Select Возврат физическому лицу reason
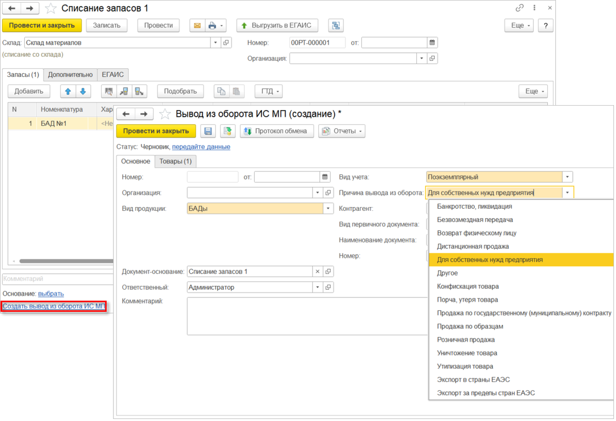 (521, 233)
